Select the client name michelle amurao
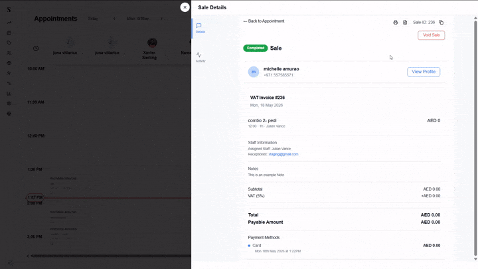This screenshot has width=478, height=269. pos(281,69)
